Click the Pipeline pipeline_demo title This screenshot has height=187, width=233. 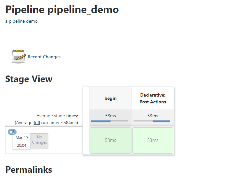click(x=62, y=10)
